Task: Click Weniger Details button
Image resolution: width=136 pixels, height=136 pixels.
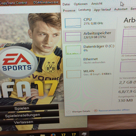Action: (x=78, y=112)
